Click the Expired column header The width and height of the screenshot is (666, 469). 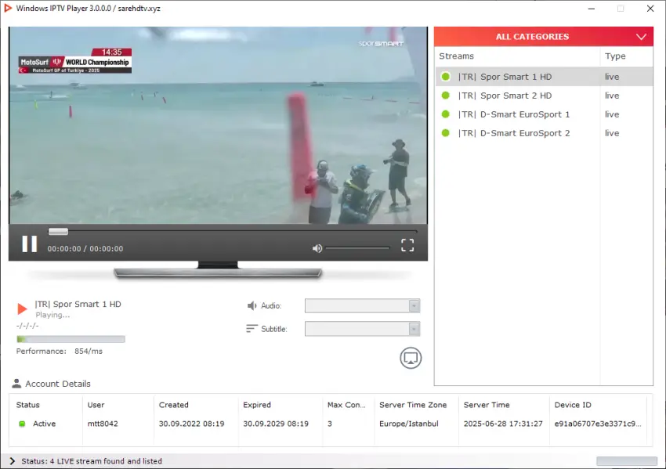(x=257, y=405)
